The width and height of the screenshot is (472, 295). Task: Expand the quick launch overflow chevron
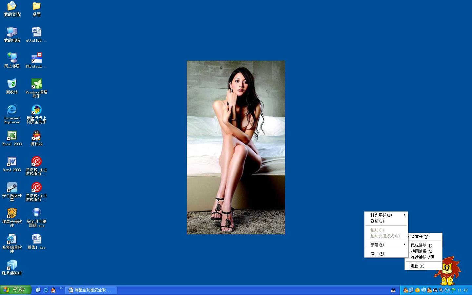(61, 288)
